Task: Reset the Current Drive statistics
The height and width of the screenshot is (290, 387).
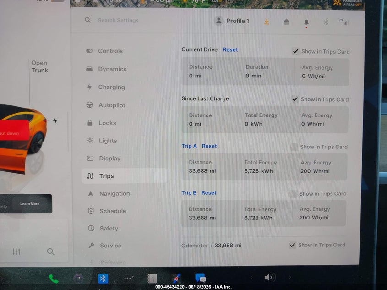Action: (x=230, y=49)
